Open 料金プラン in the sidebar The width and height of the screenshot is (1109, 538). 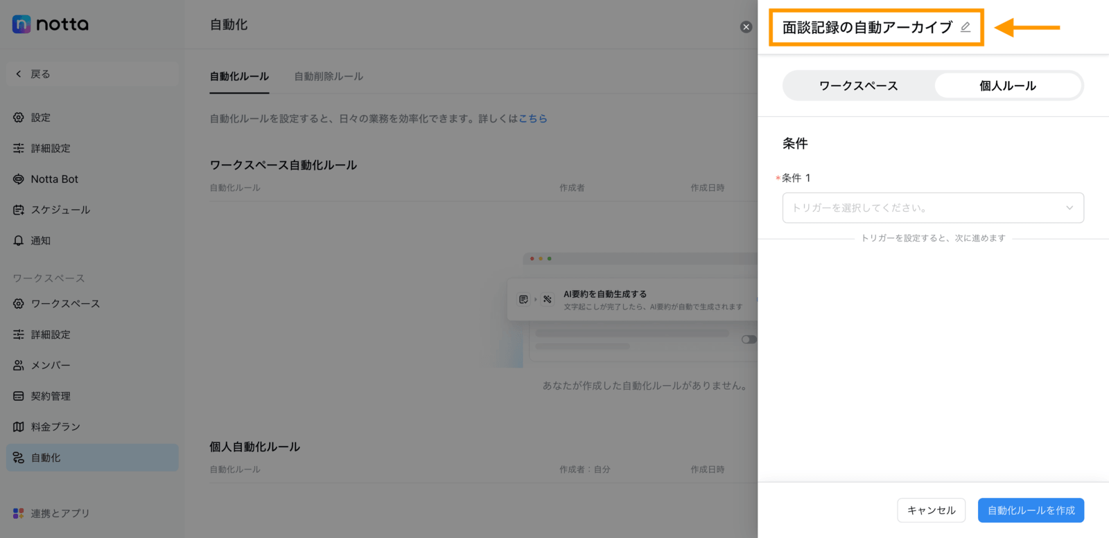point(92,427)
